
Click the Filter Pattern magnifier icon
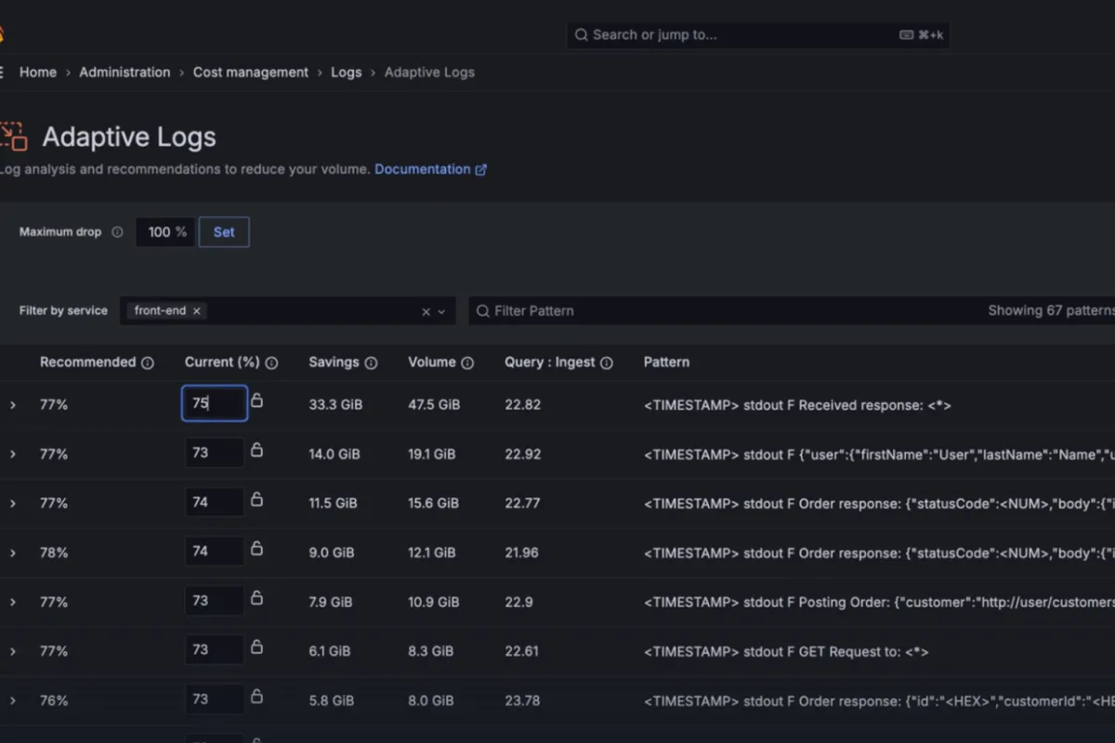483,311
